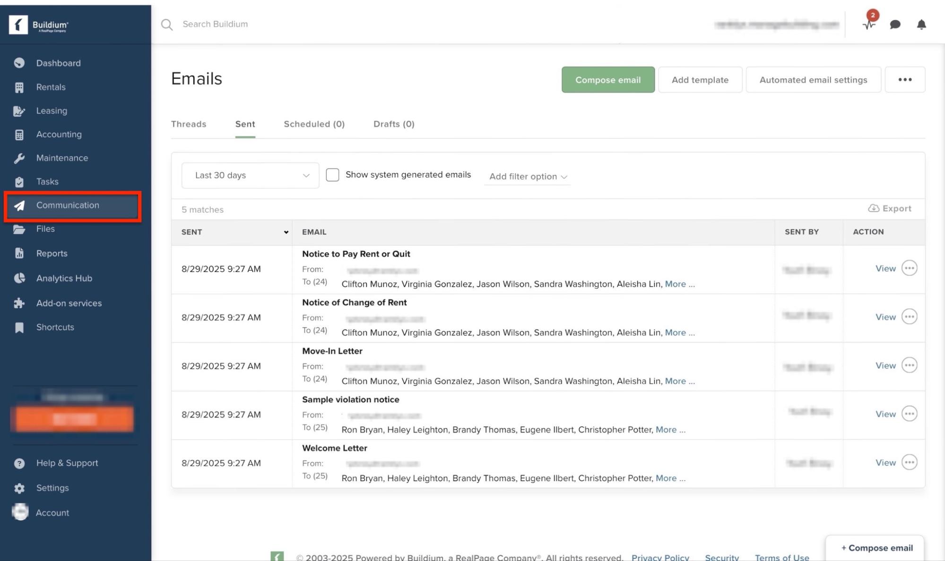Click the Analytics Hub pie chart icon

pyautogui.click(x=19, y=278)
